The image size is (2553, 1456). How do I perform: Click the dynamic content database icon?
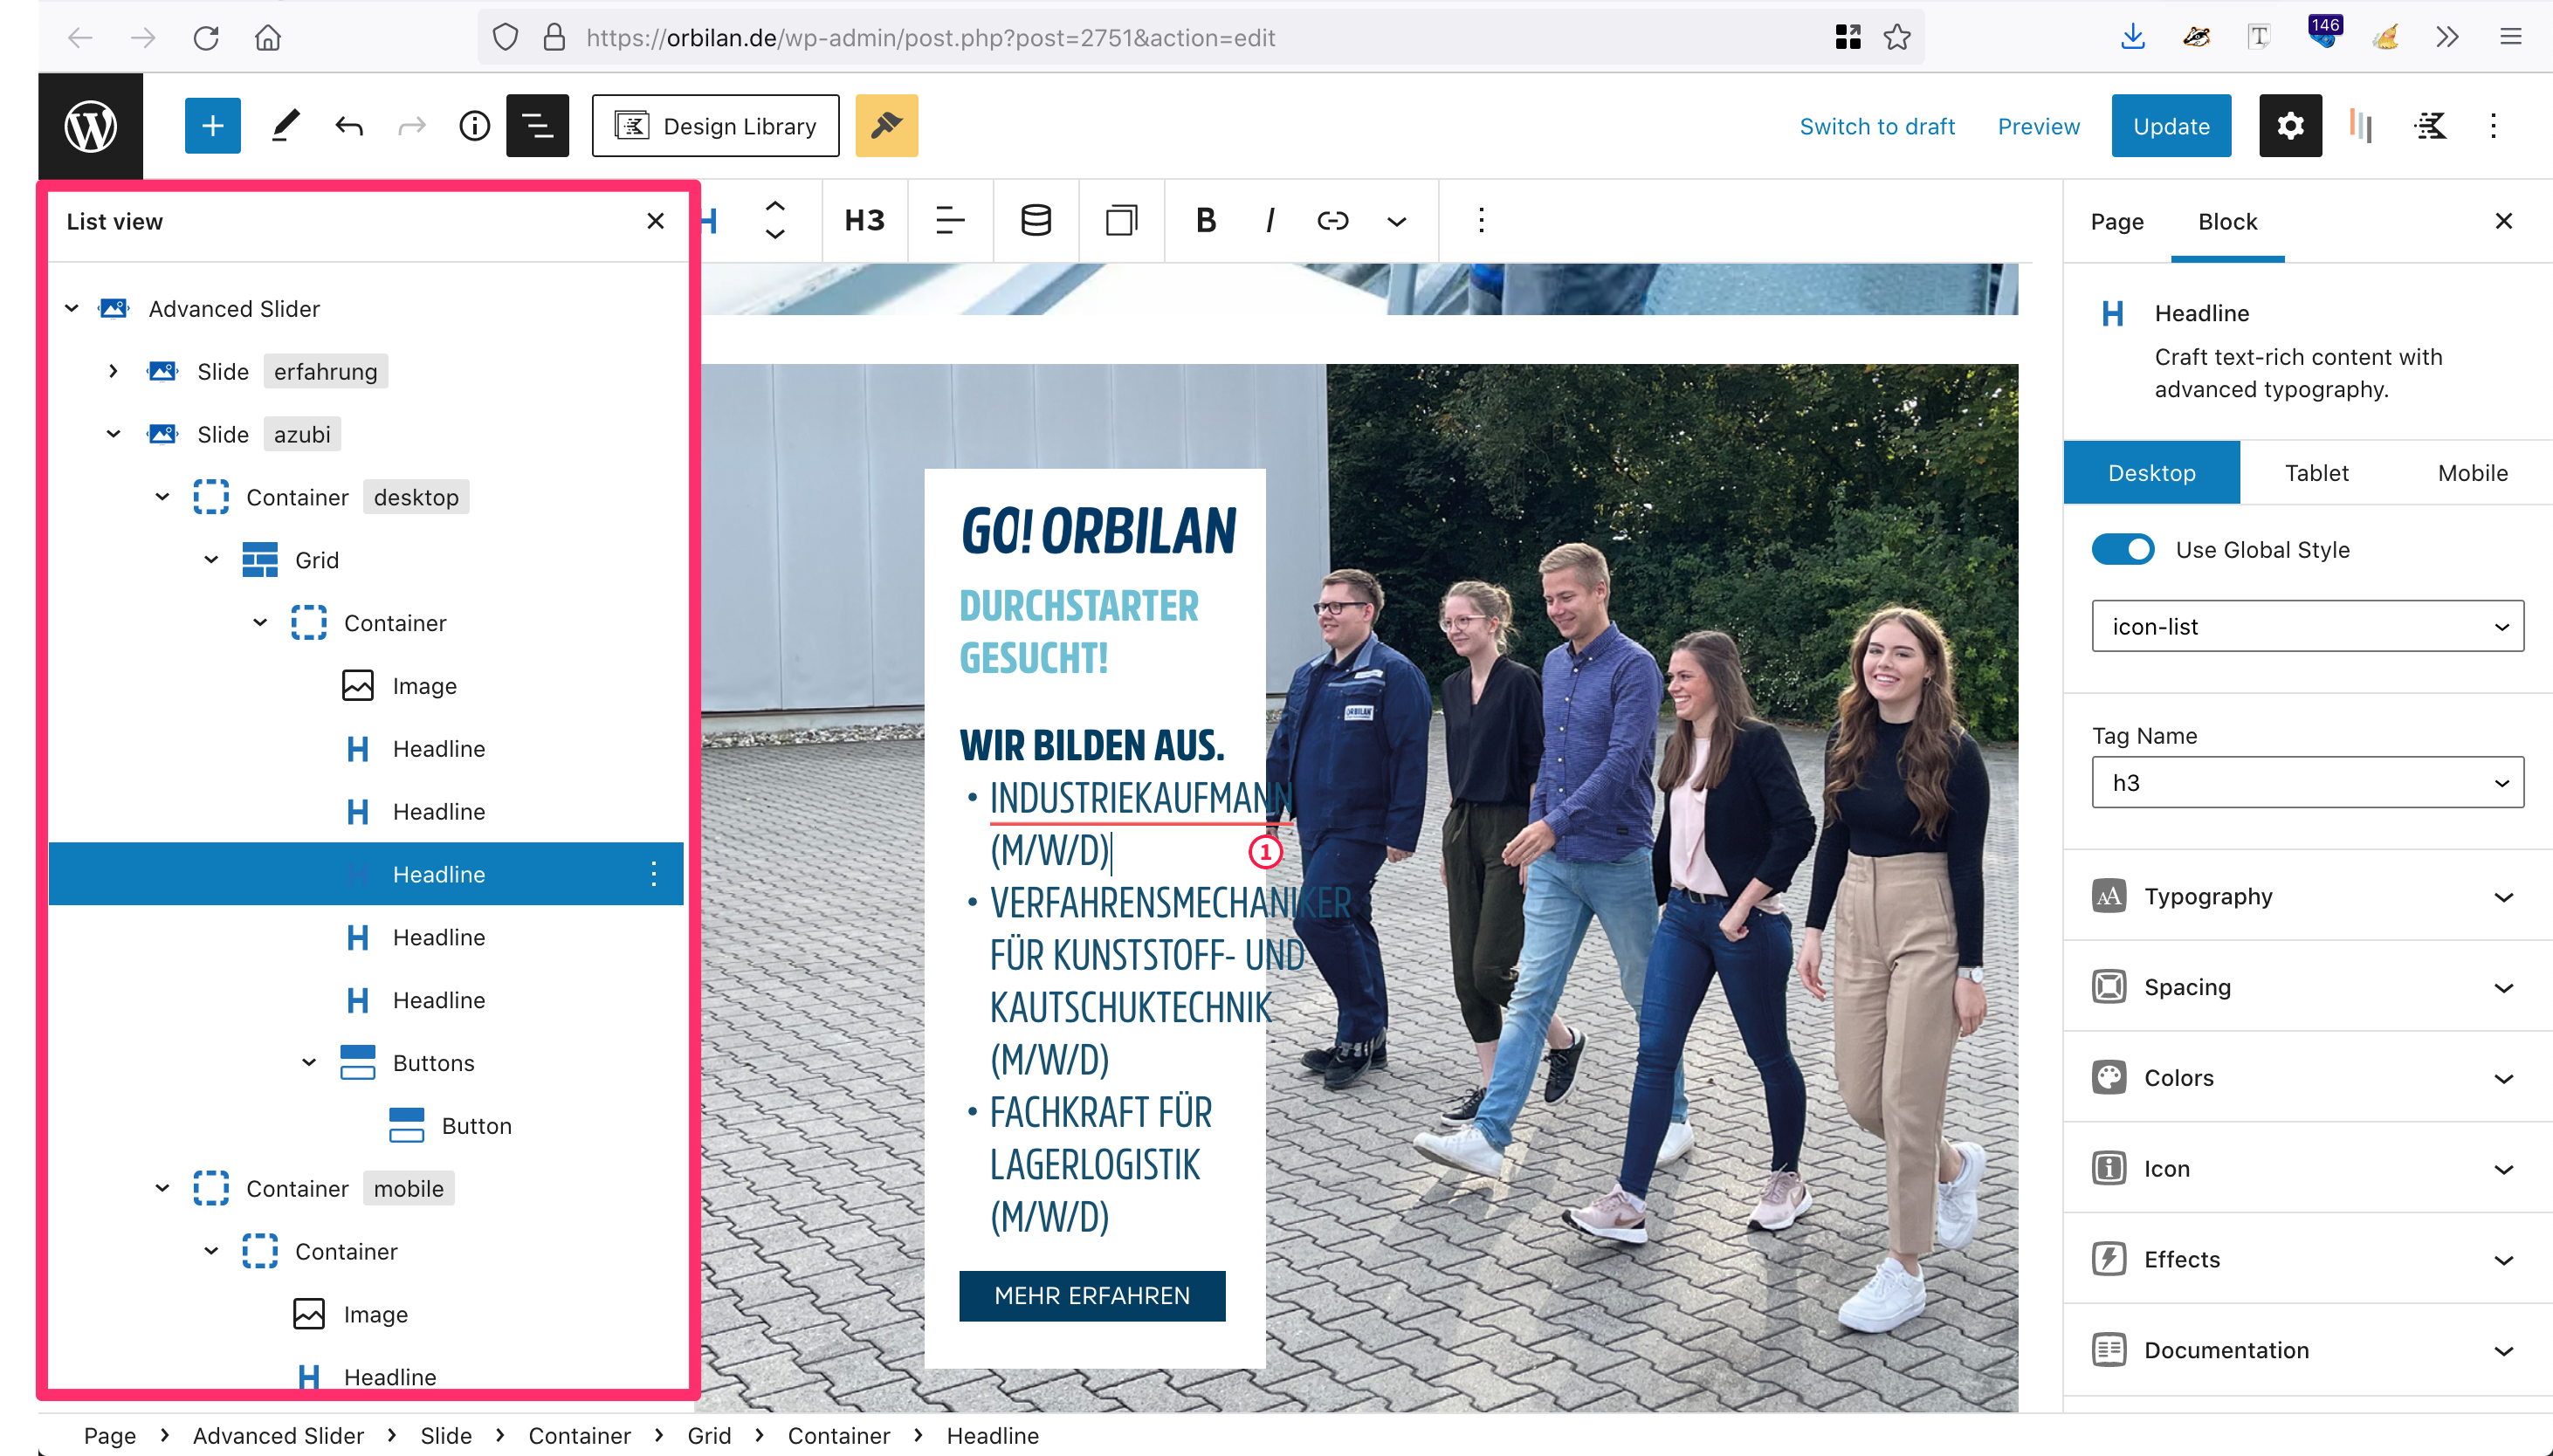click(1035, 220)
